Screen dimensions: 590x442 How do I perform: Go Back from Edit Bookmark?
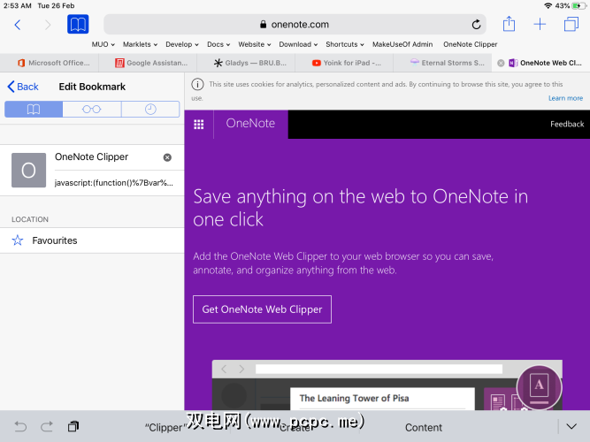click(x=23, y=87)
